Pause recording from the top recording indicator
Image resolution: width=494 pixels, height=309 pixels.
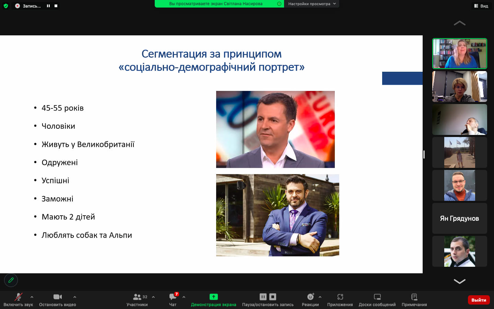(48, 6)
